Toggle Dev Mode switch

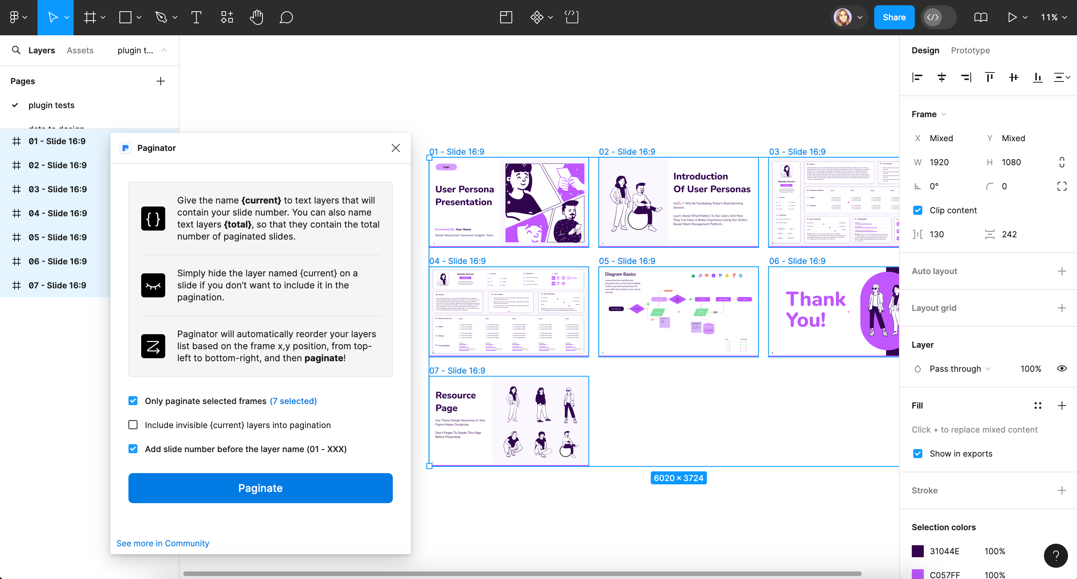938,17
